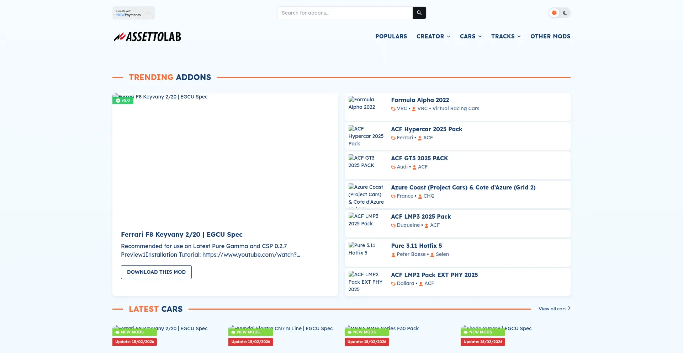Expand the TRACKS dropdown menu
683x353 pixels.
[x=506, y=36]
